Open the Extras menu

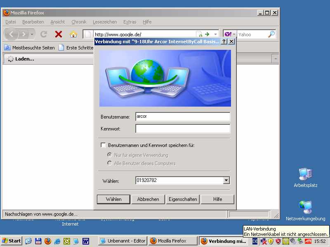(x=130, y=22)
